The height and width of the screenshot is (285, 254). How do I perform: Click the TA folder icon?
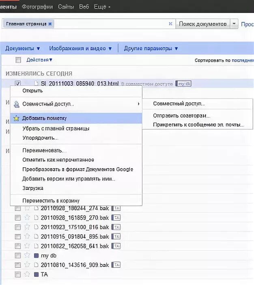[x=37, y=274]
